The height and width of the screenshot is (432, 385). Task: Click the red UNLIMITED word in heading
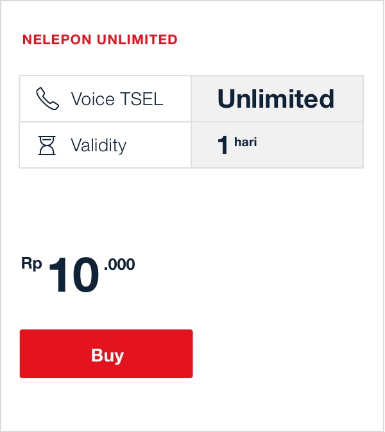[137, 40]
